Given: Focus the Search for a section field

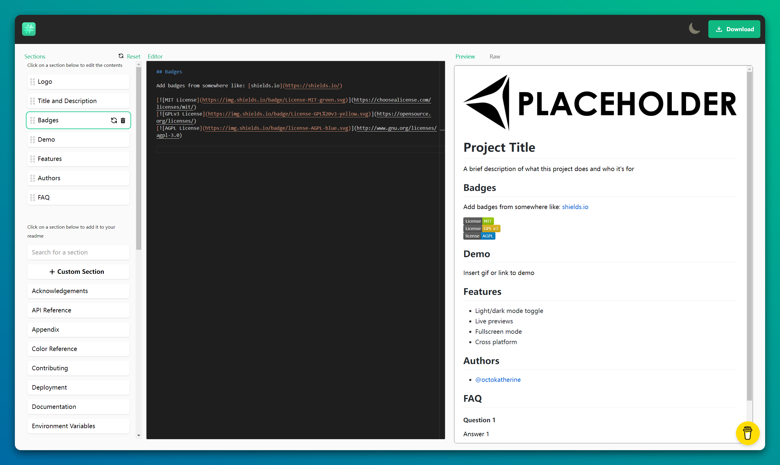Looking at the screenshot, I should [79, 253].
